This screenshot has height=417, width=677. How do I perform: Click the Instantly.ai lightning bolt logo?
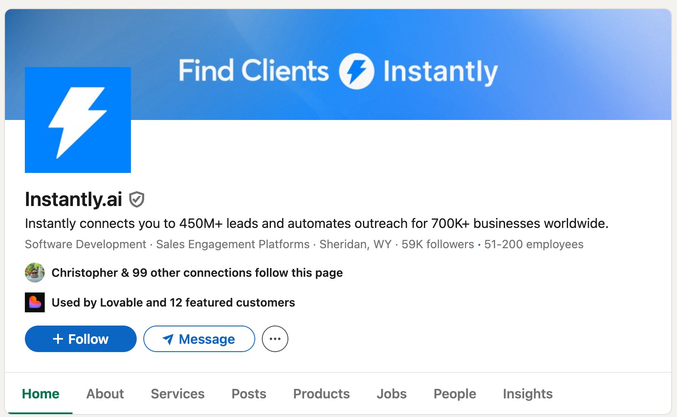[x=77, y=120]
